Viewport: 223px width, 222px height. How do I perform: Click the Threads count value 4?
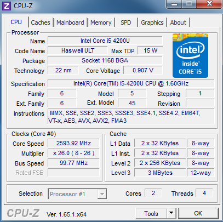(x=204, y=193)
